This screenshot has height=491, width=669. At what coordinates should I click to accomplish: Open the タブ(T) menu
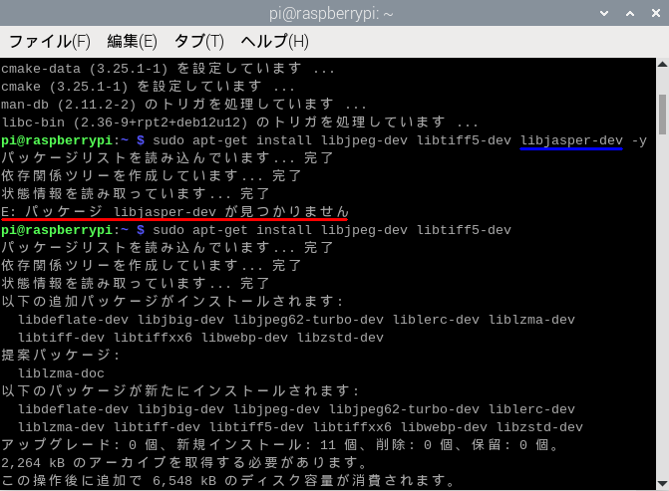(198, 42)
